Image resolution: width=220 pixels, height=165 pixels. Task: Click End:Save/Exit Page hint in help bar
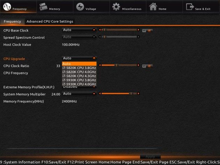[x=151, y=162]
